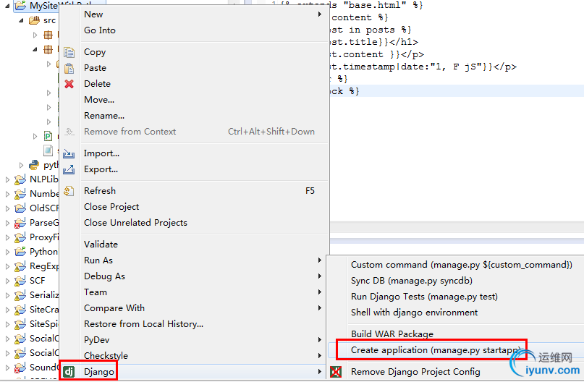Click the ParseG project icon with error
Image resolution: width=584 pixels, height=382 pixels.
coord(20,223)
